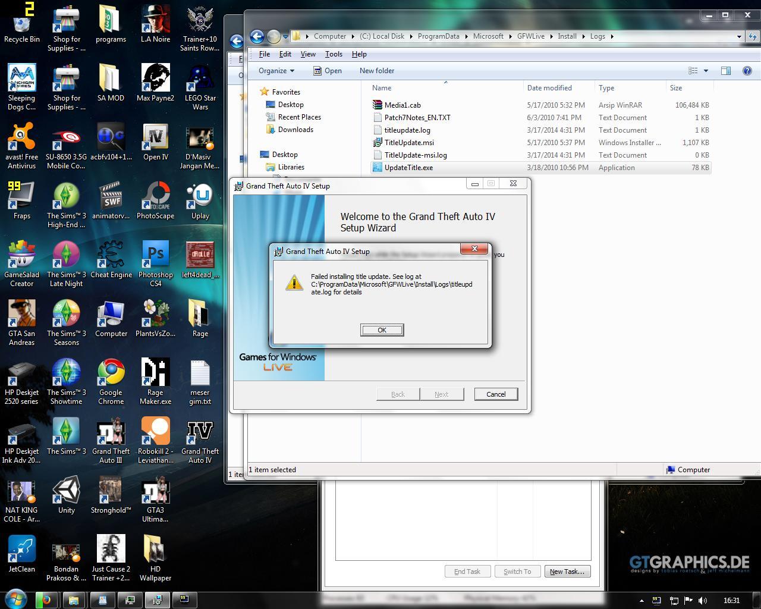Click the ProgramData breadcrumb in the address bar
Screen dimensions: 761x609
tap(438, 36)
